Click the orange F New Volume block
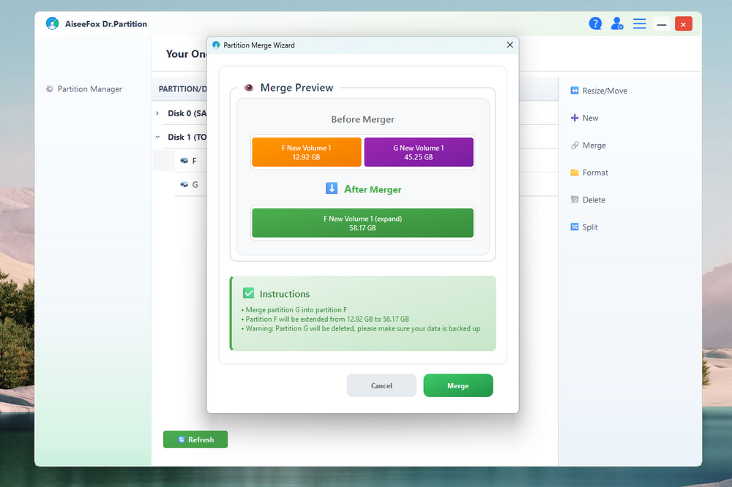 [306, 152]
